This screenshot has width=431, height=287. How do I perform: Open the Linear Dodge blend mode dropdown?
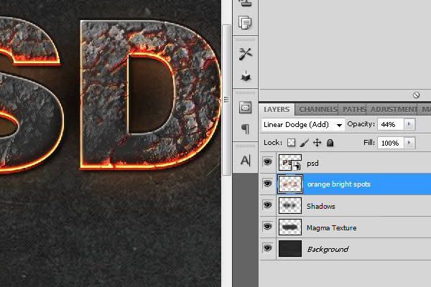tap(303, 125)
